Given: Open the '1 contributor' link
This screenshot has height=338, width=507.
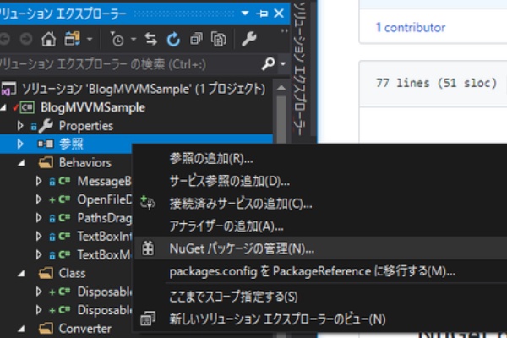Looking at the screenshot, I should [411, 28].
